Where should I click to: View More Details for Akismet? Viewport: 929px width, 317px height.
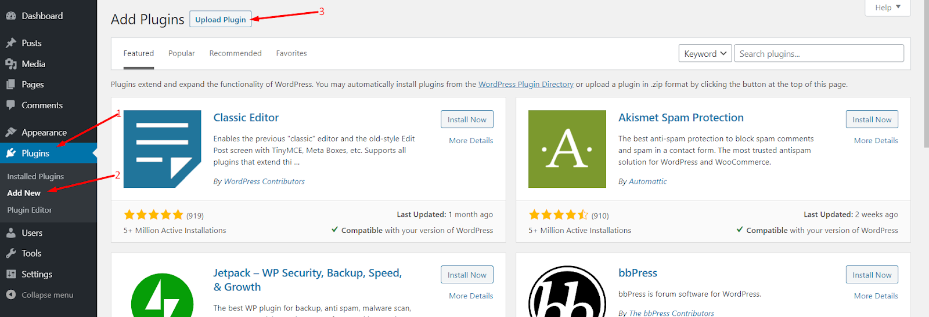[x=876, y=140]
